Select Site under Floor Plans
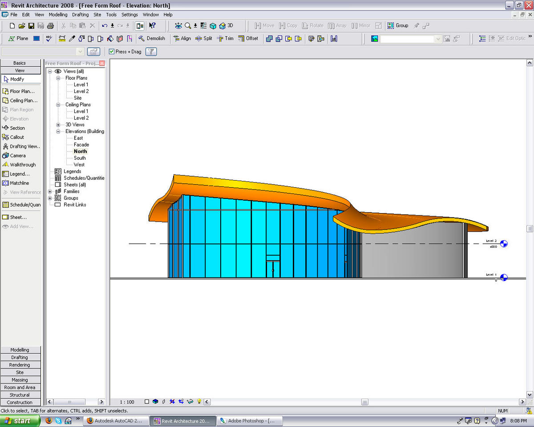 [78, 98]
